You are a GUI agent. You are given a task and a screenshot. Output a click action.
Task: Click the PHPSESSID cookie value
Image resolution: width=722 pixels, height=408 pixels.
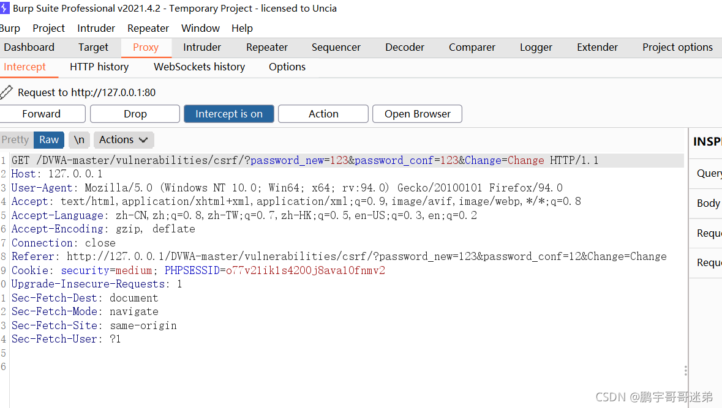pos(306,270)
